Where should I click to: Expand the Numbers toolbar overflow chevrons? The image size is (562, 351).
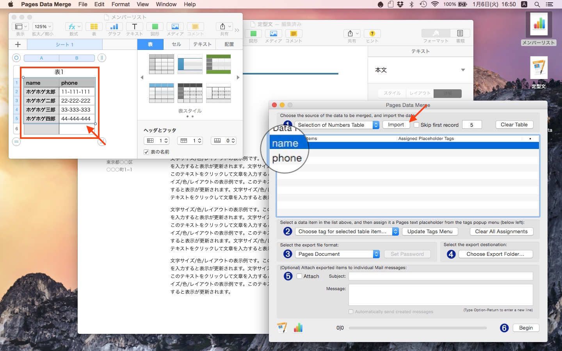point(237,30)
